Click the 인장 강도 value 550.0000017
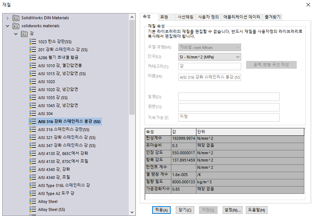The height and width of the screenshot is (216, 313). pos(183,153)
